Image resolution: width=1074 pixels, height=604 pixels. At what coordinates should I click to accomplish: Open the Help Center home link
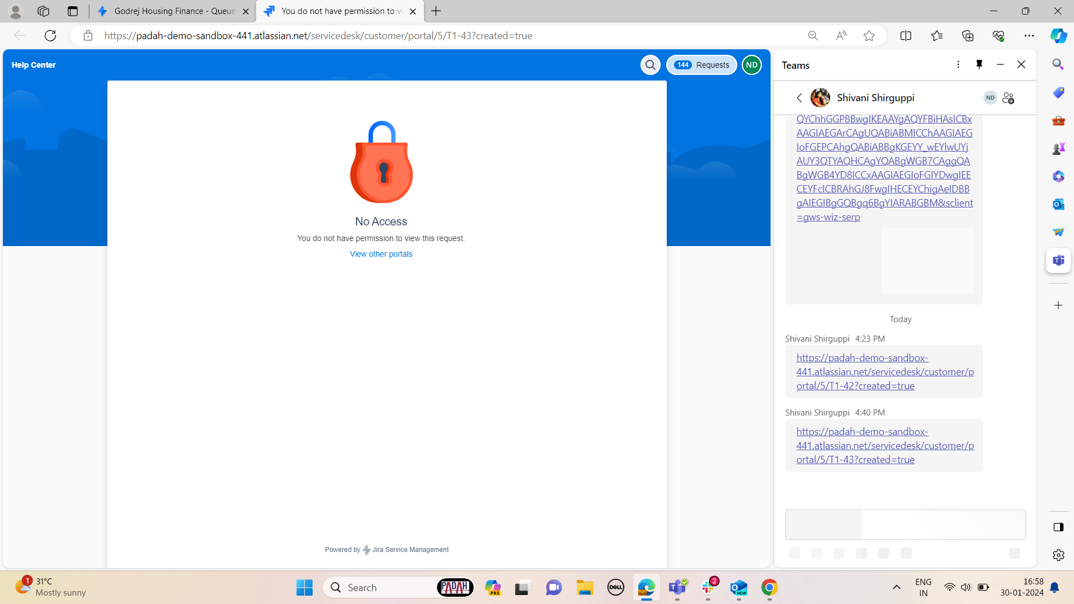coord(34,65)
